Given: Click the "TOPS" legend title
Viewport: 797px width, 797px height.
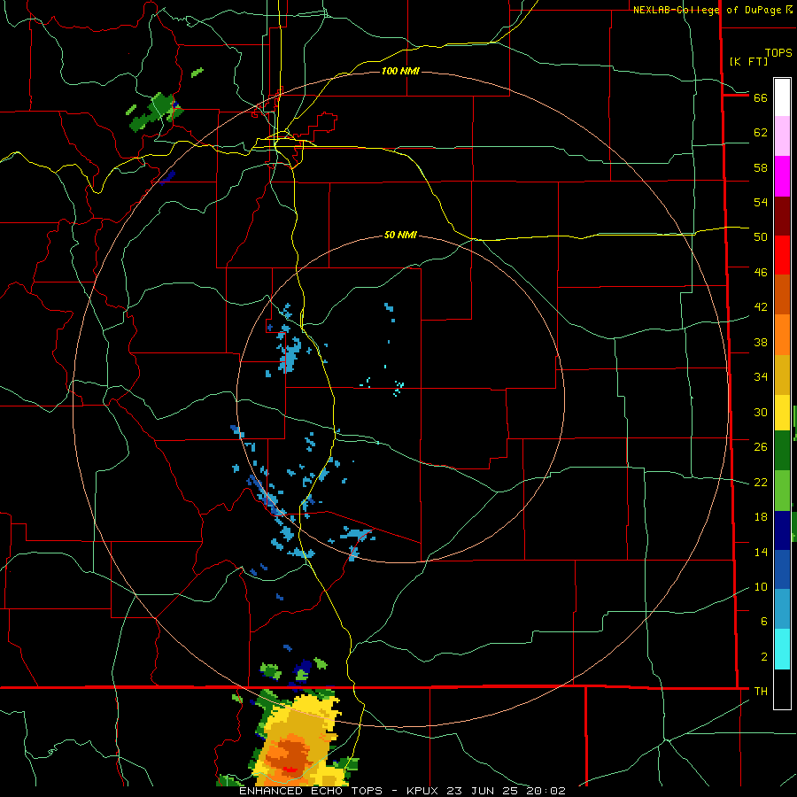Looking at the screenshot, I should pos(778,52).
